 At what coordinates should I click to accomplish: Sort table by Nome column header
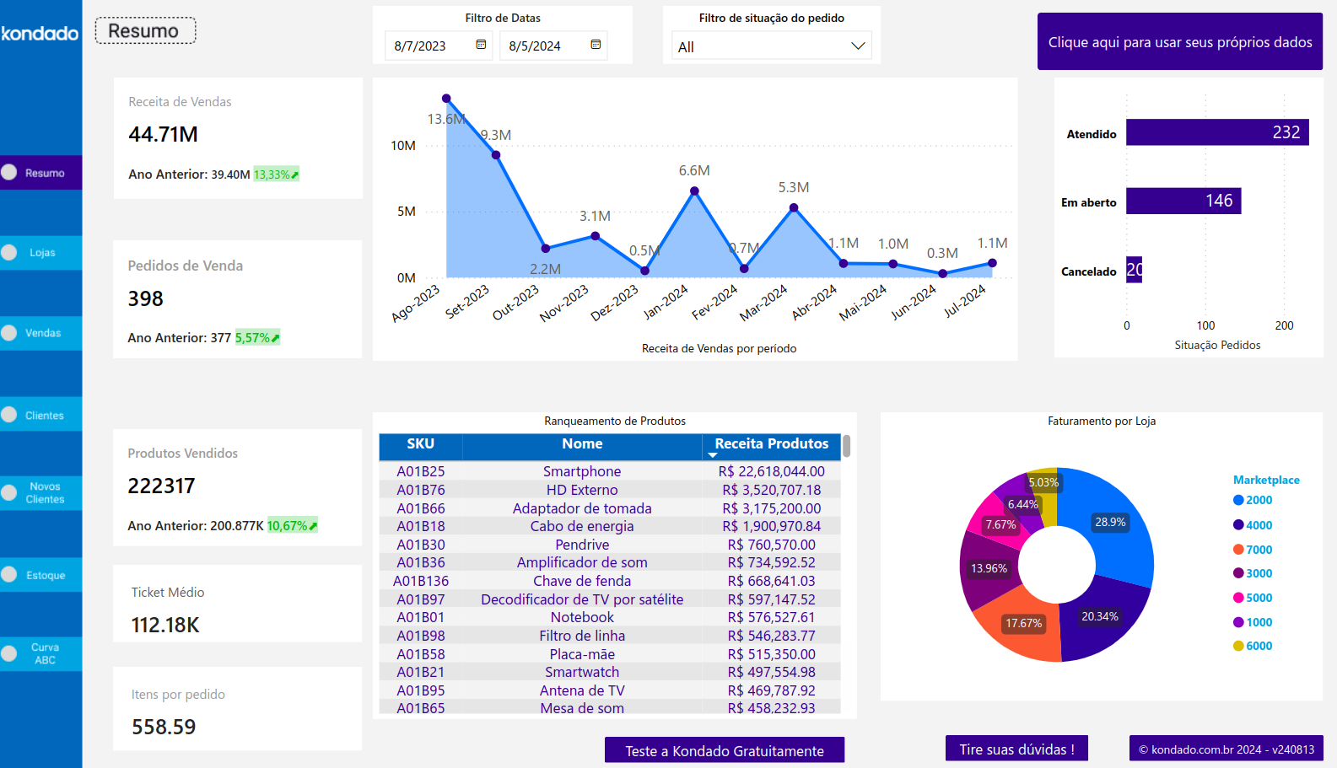[582, 444]
